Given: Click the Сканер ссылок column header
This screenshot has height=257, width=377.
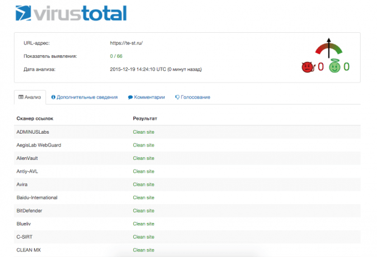Looking at the screenshot, I should click(x=34, y=118).
